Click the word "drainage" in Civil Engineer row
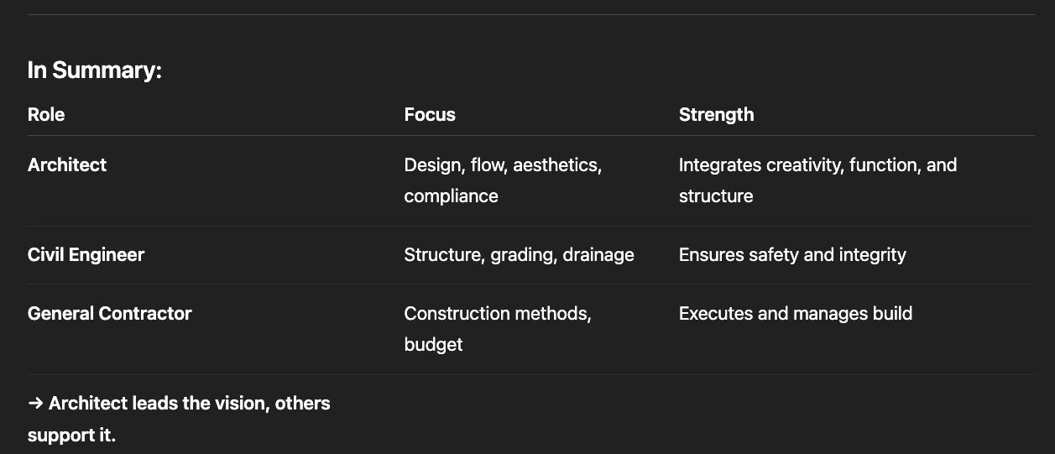The height and width of the screenshot is (454, 1055). (598, 255)
